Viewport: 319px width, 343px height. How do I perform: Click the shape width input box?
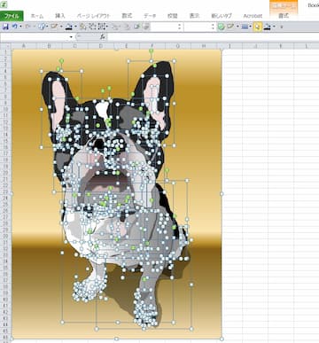pos(198,27)
